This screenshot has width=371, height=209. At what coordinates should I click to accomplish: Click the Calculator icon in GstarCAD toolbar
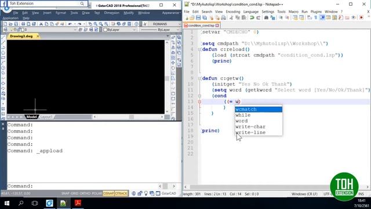point(129,24)
